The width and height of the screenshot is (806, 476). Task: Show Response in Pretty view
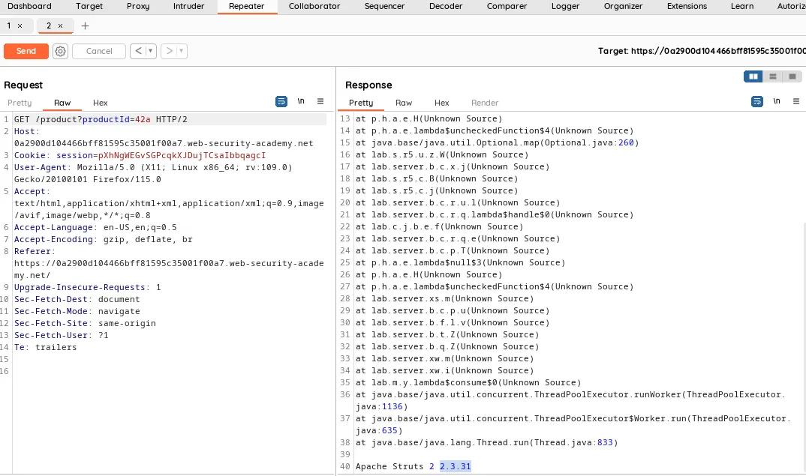coord(361,103)
